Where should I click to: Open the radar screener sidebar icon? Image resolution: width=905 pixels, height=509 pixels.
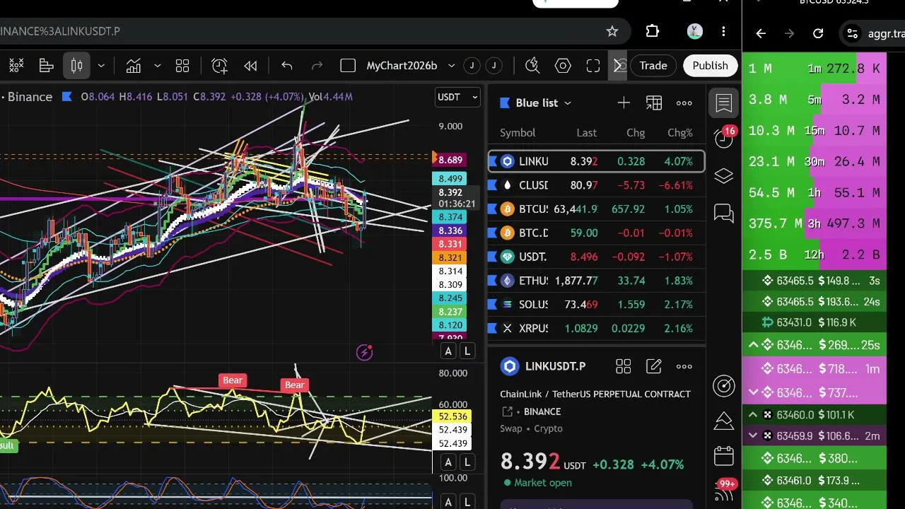[724, 385]
